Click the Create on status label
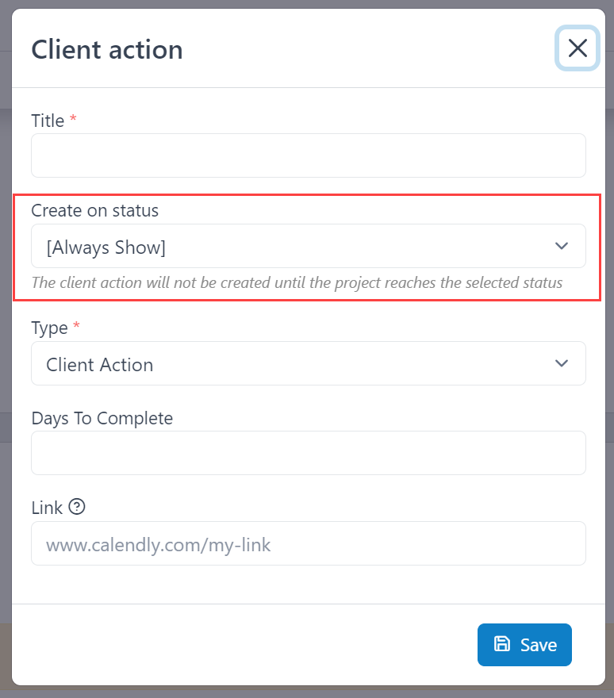614x698 pixels. (x=94, y=210)
